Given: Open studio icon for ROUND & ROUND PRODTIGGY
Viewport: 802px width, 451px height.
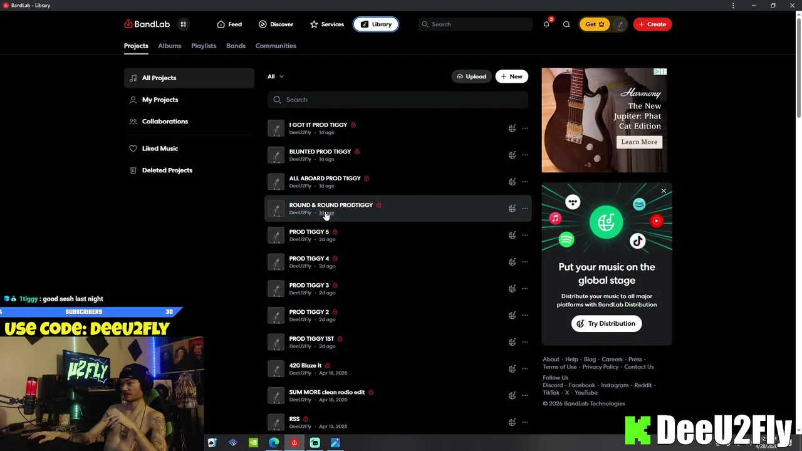Looking at the screenshot, I should tap(512, 209).
